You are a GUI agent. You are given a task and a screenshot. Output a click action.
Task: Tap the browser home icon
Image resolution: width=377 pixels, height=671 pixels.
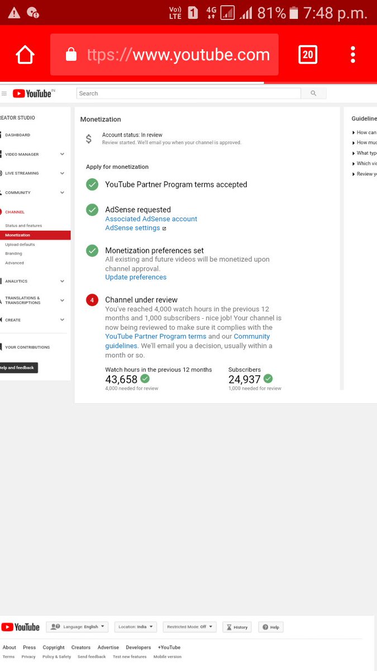25,55
